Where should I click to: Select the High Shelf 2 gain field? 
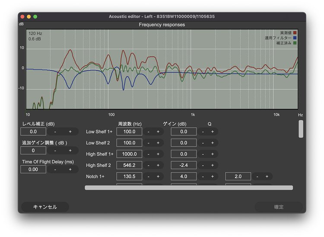[184, 165]
